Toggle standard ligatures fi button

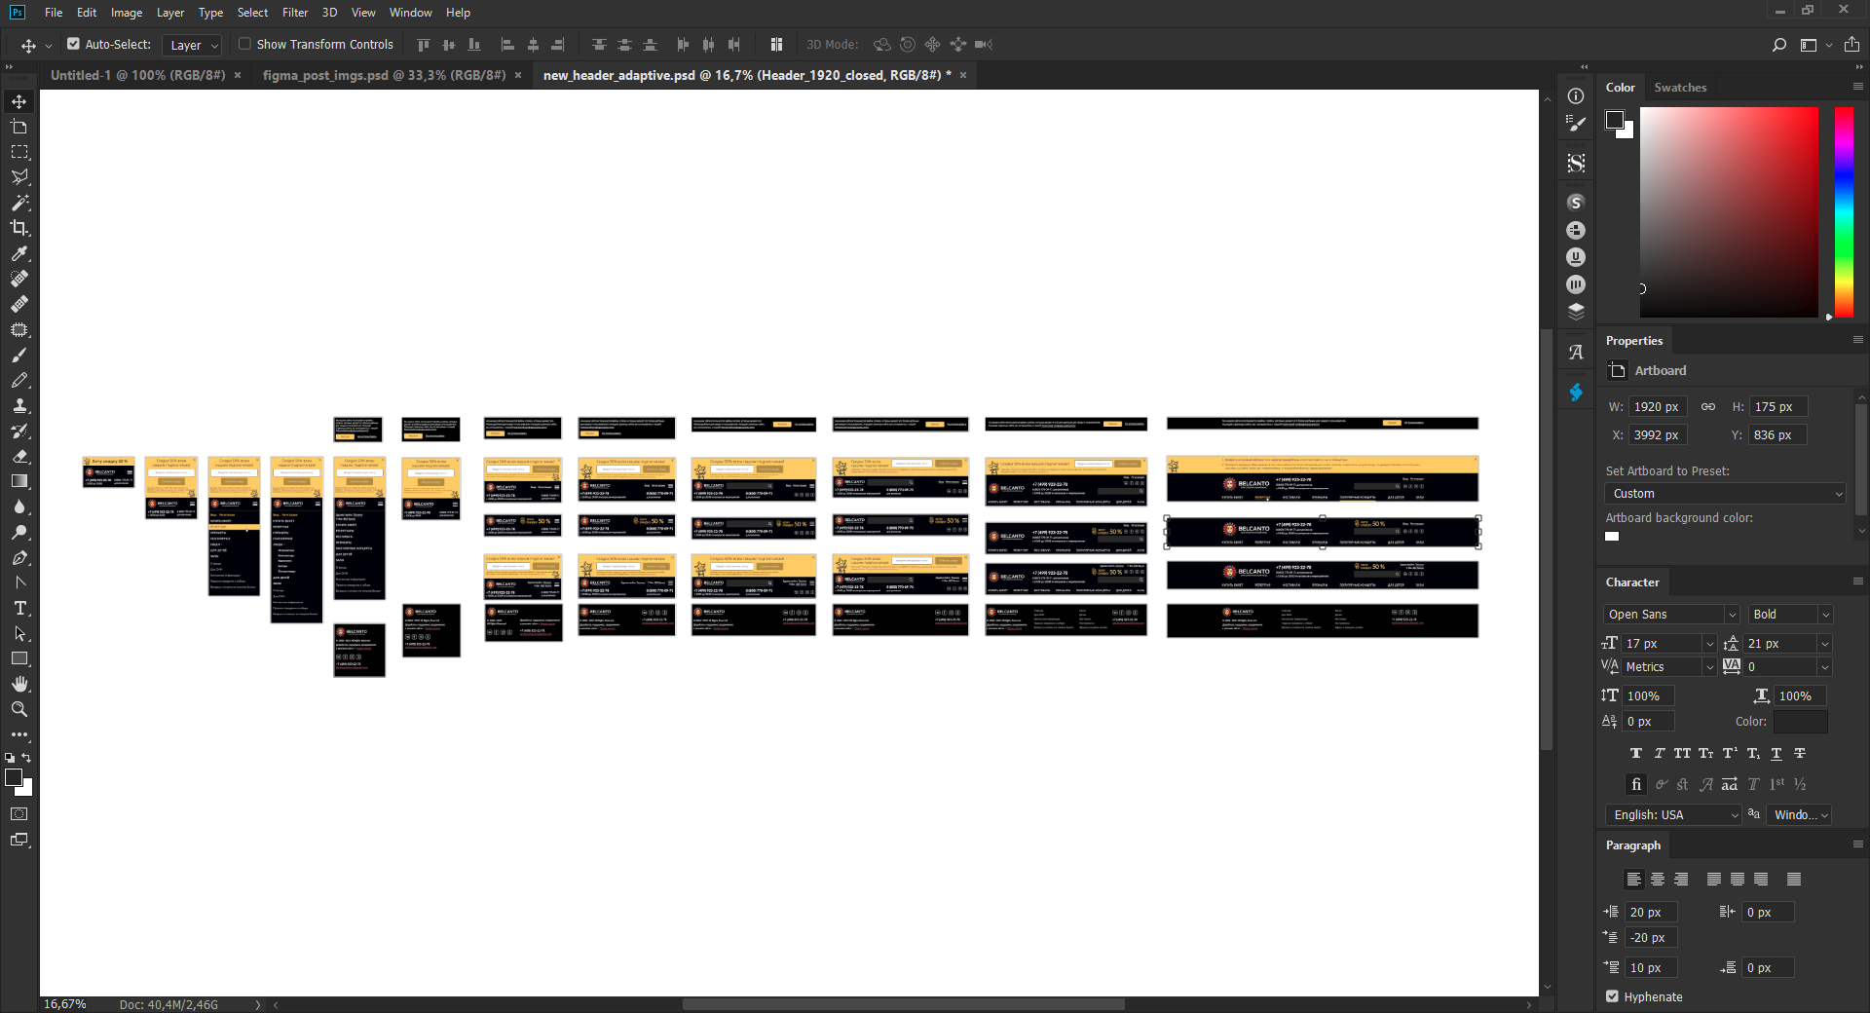[x=1636, y=784]
